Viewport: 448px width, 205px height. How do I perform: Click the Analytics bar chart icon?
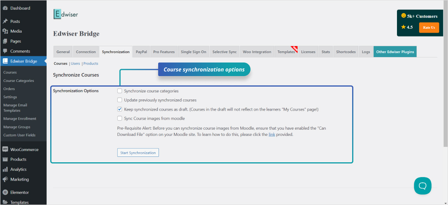point(5,169)
